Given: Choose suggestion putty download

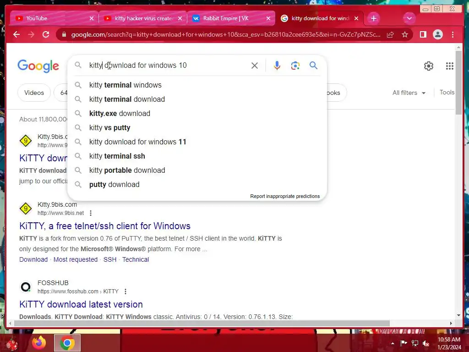Looking at the screenshot, I should (197, 185).
